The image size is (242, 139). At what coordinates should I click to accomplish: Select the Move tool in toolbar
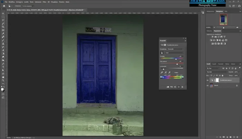coord(3,13)
